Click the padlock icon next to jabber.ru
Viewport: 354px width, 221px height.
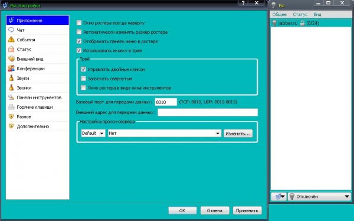pyautogui.click(x=302, y=23)
